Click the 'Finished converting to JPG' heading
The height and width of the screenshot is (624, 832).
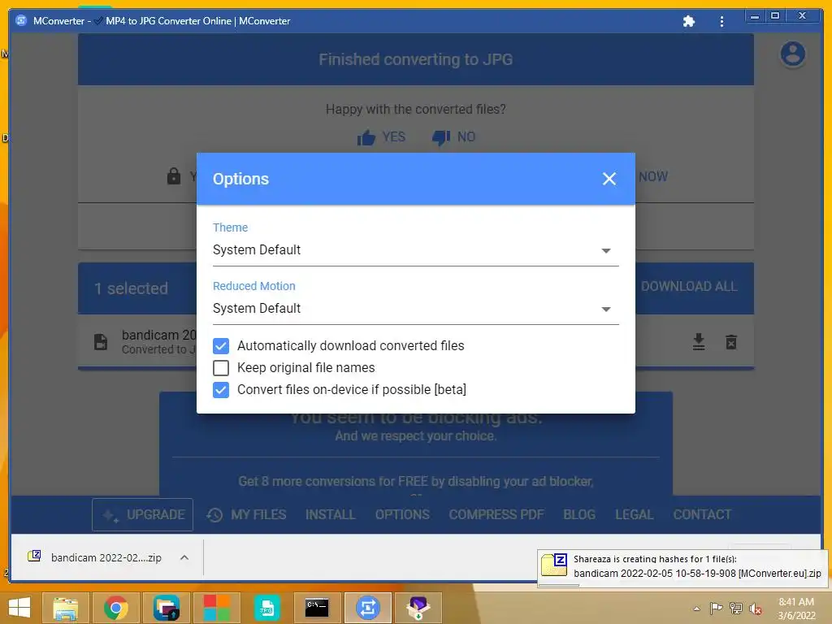tap(415, 59)
